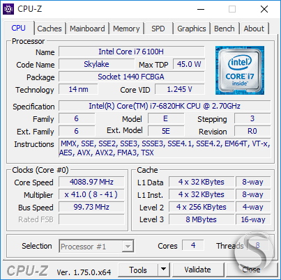Switch to the Caches tab
This screenshot has width=281, height=280.
tap(50, 29)
